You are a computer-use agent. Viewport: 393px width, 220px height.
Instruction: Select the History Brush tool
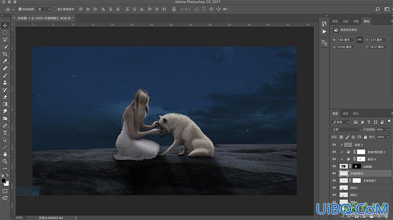5,90
